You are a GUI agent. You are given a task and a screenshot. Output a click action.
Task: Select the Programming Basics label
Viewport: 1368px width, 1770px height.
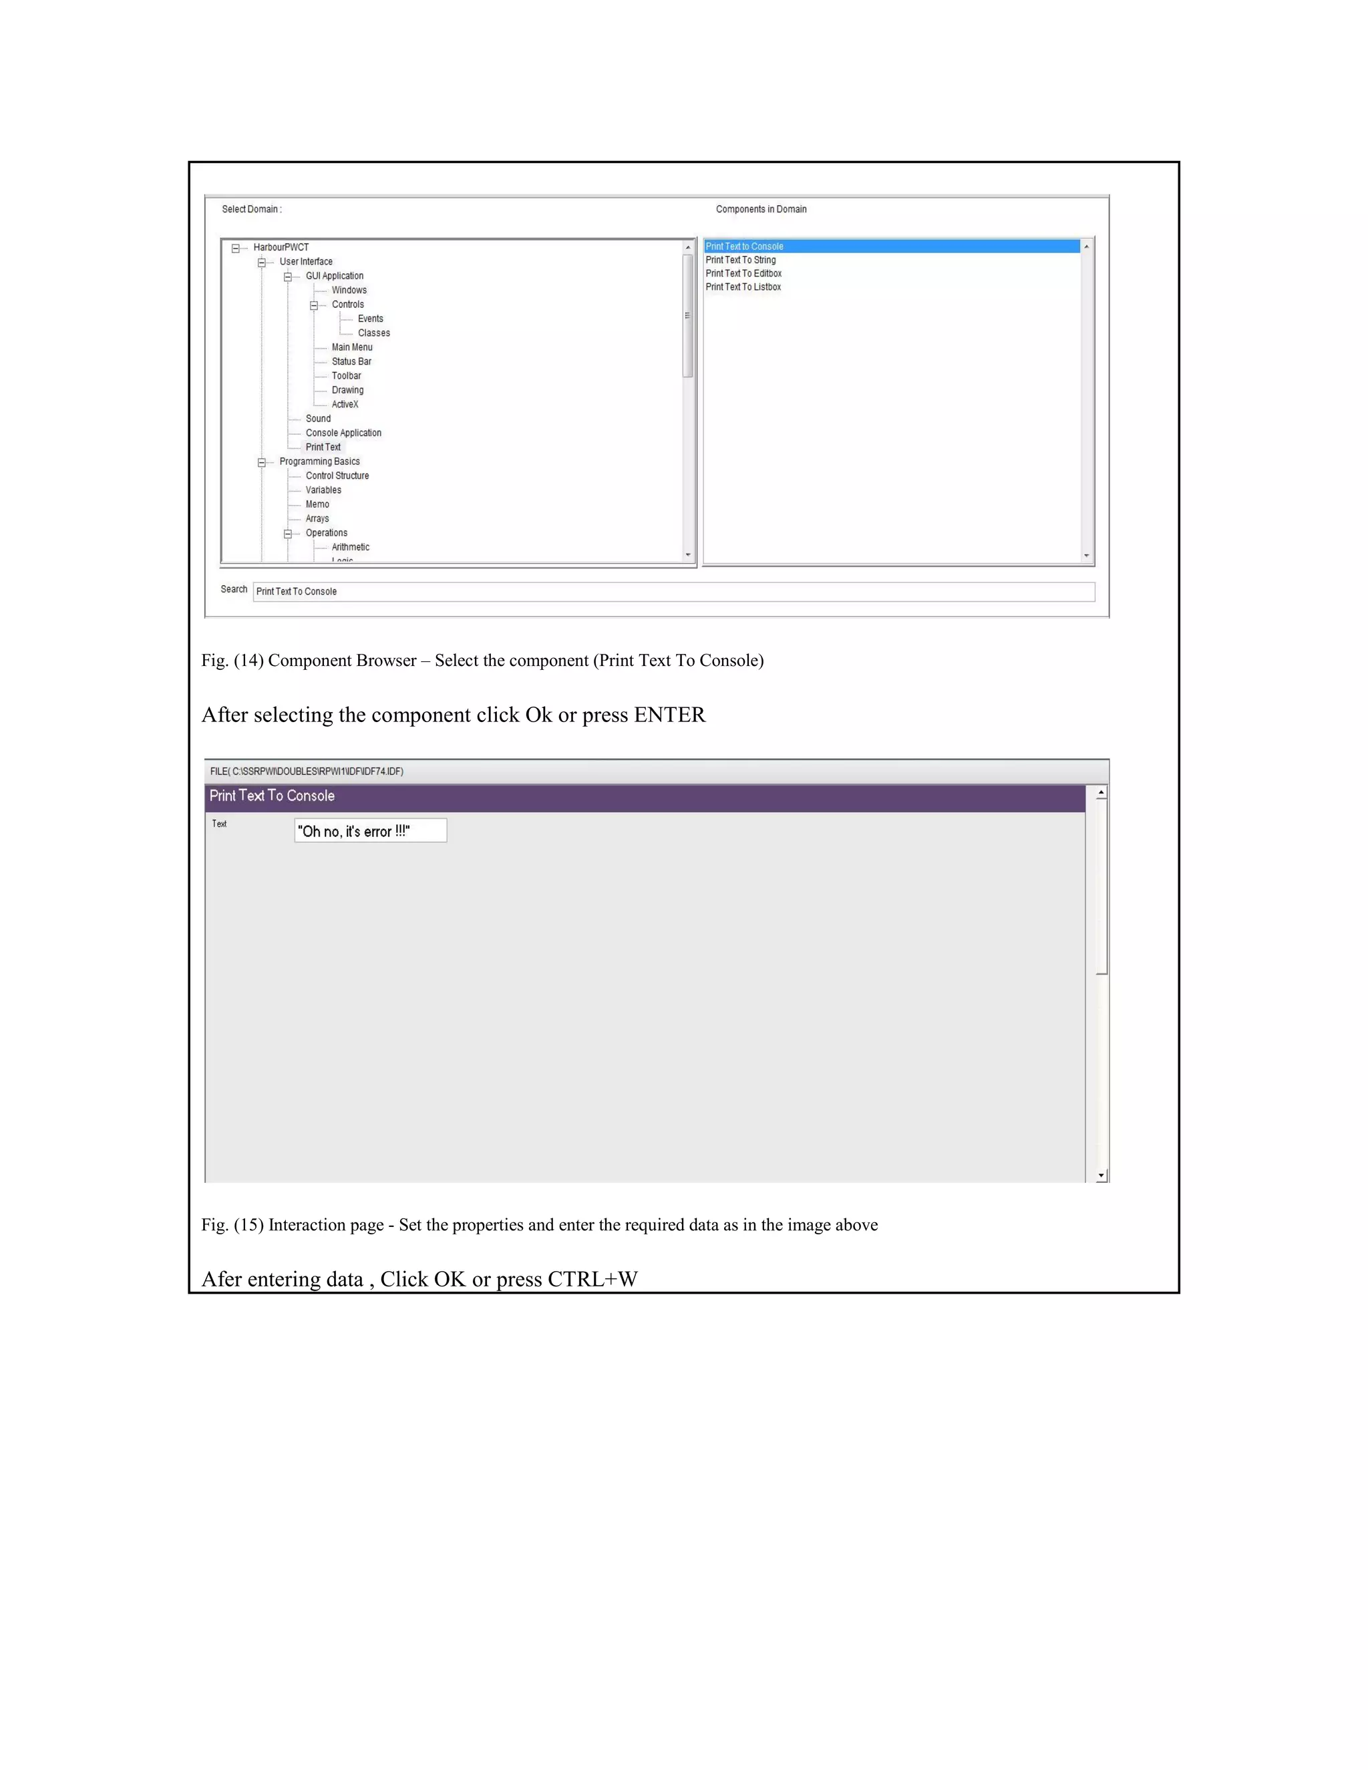[319, 462]
